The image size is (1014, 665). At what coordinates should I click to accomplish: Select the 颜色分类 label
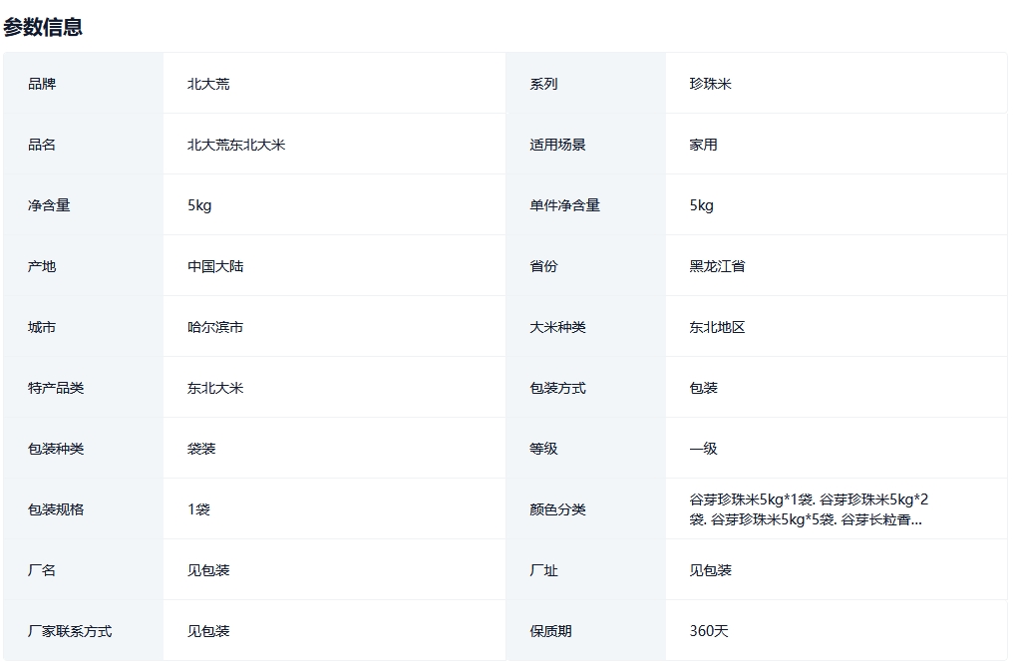pyautogui.click(x=557, y=509)
